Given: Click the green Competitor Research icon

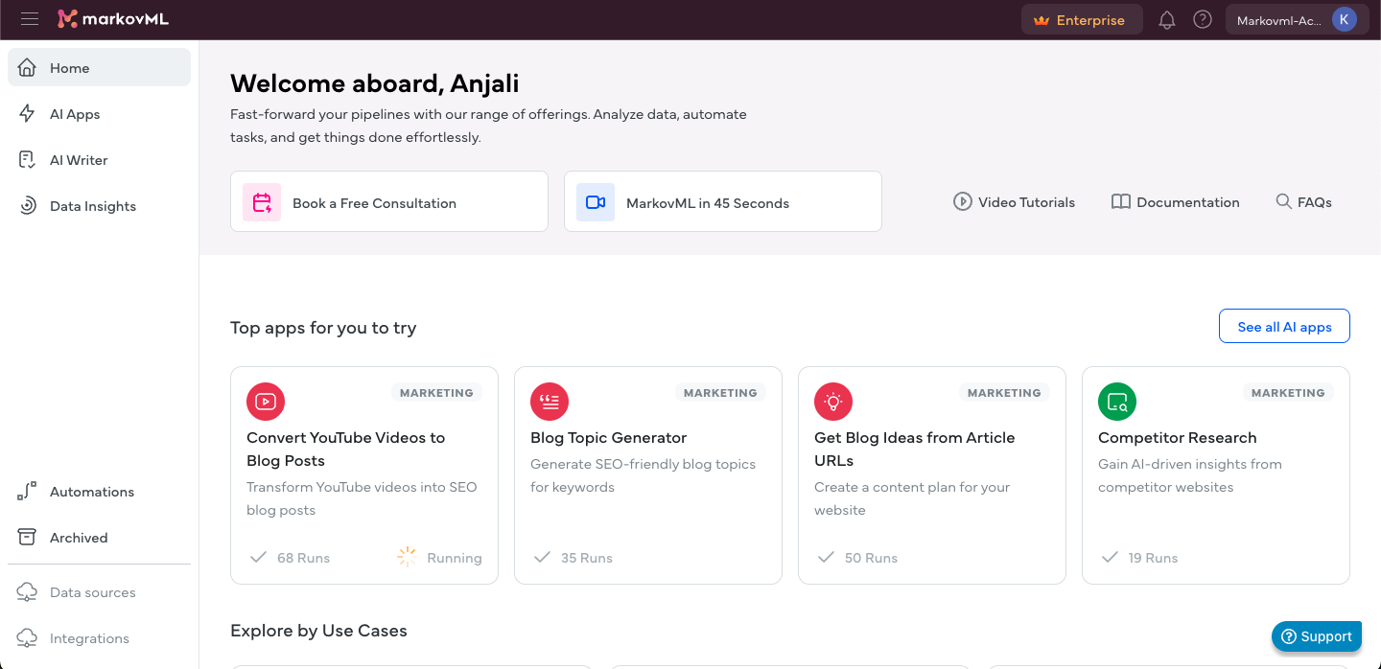Looking at the screenshot, I should (1117, 402).
